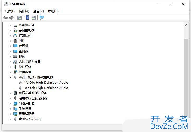Click the speaker icon beside 声音、视频和游戏控制器
The width and height of the screenshot is (191, 132).
[x=15, y=77]
